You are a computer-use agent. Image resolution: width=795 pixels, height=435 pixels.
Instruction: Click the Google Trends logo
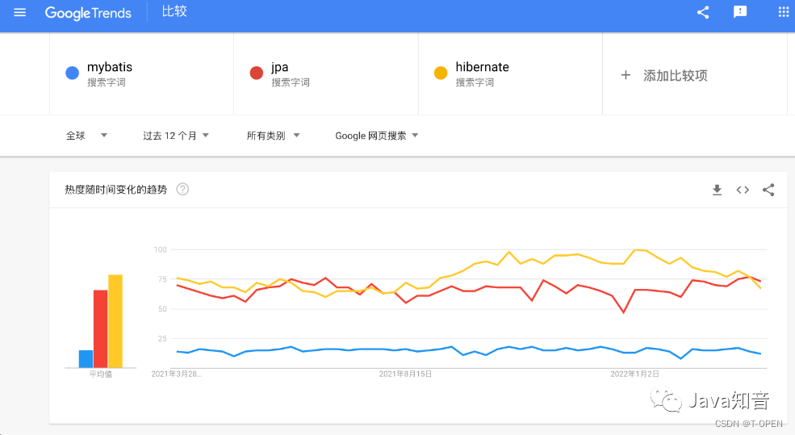(x=88, y=13)
